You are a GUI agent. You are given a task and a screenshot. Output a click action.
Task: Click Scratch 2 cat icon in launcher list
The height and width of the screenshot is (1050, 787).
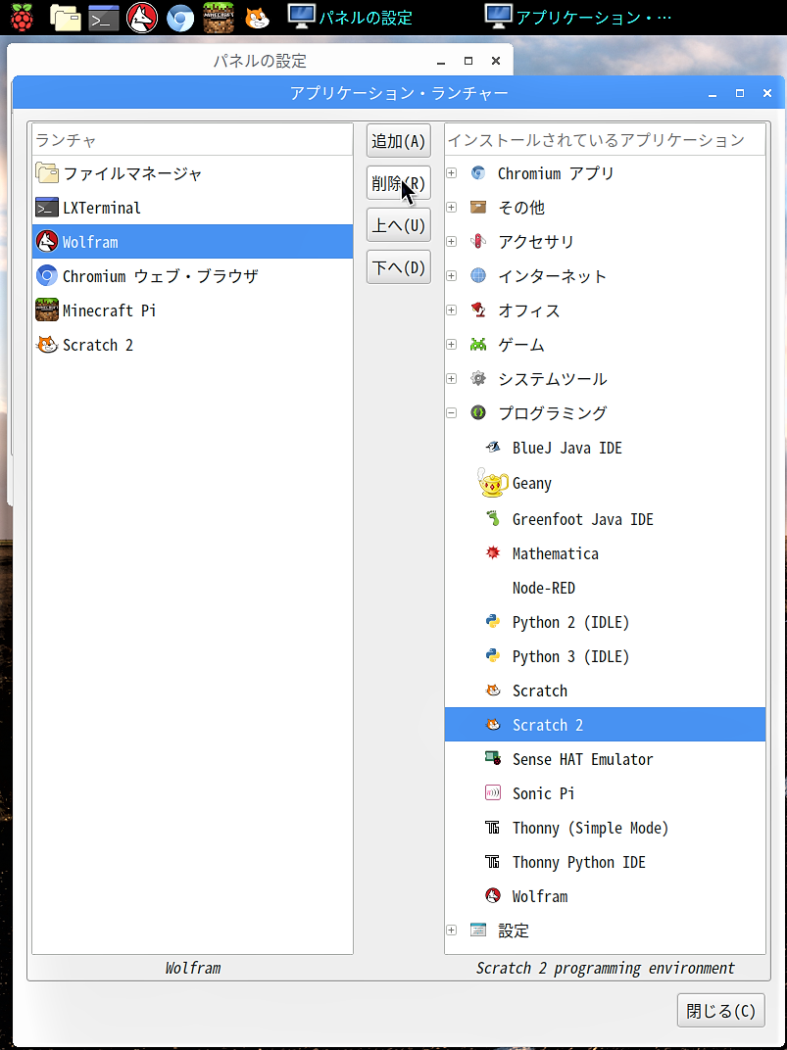point(47,345)
